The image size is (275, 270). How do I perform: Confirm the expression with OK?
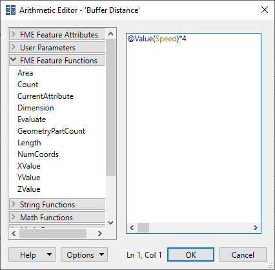point(190,254)
